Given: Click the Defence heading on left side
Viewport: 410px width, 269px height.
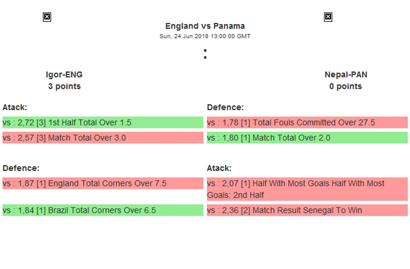Looking at the screenshot, I should [x=21, y=168].
